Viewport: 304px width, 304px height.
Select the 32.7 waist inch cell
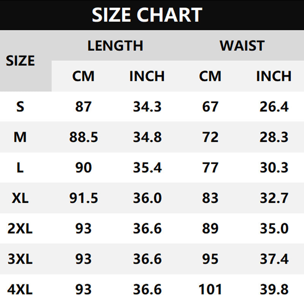click(x=274, y=198)
